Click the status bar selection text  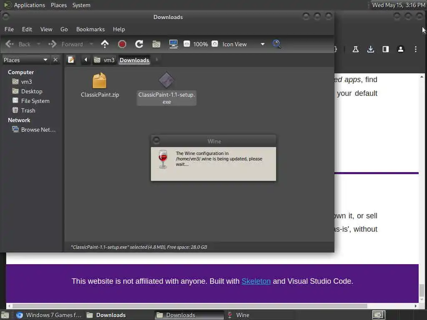139,247
